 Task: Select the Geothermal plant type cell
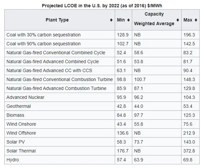coord(19,106)
